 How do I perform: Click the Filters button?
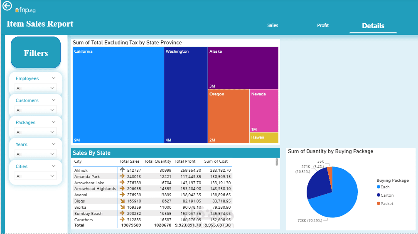[36, 52]
